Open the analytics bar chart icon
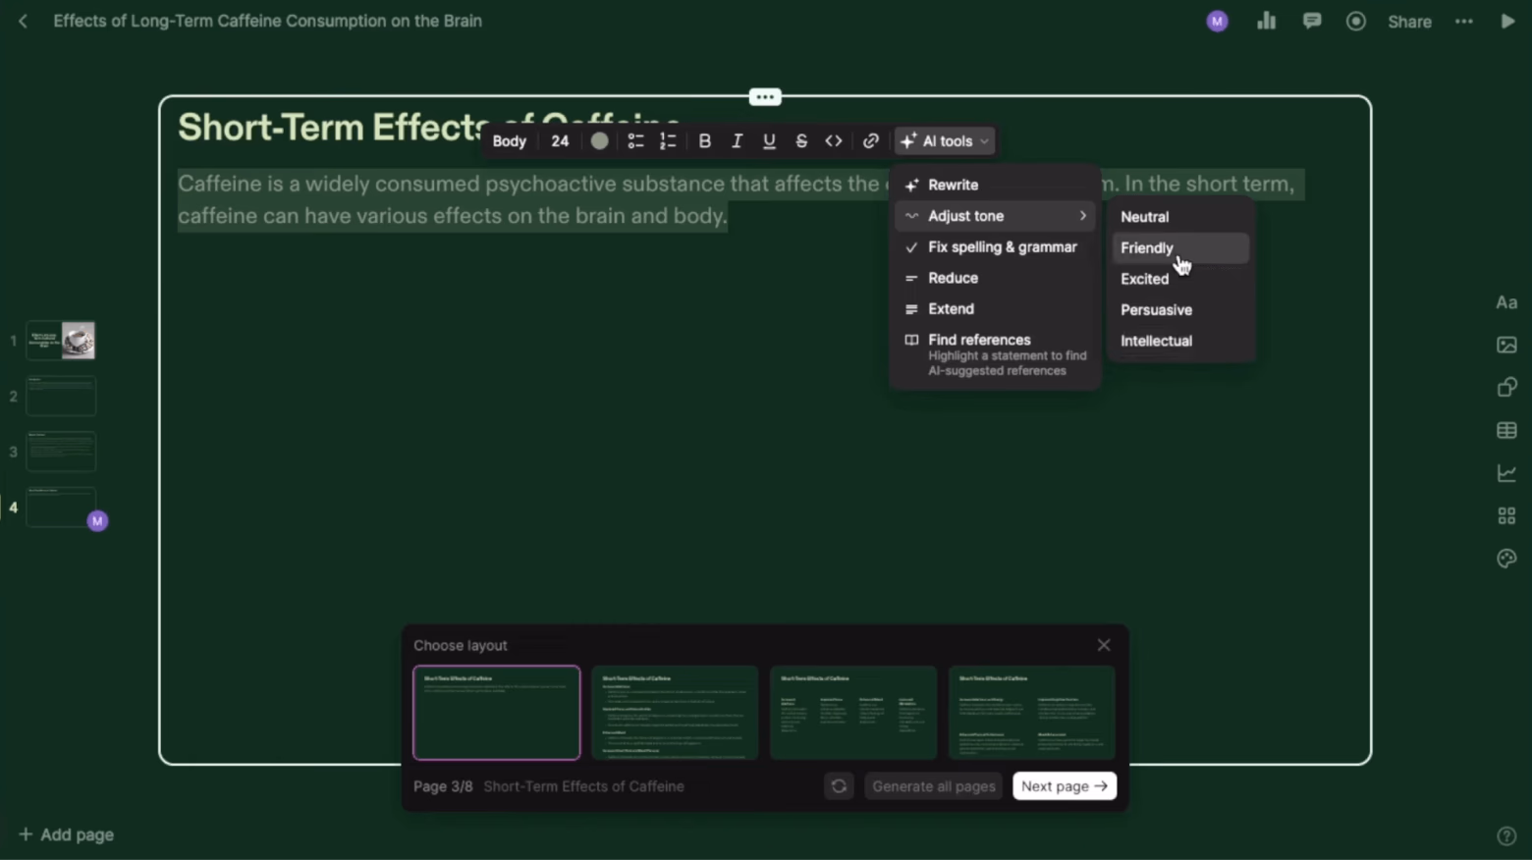 point(1266,21)
